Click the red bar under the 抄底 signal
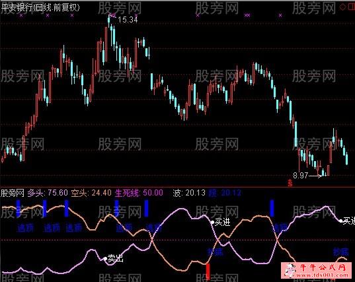 click(208, 271)
